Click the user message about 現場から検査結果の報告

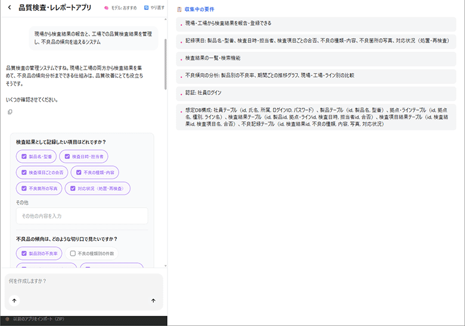tap(94, 38)
